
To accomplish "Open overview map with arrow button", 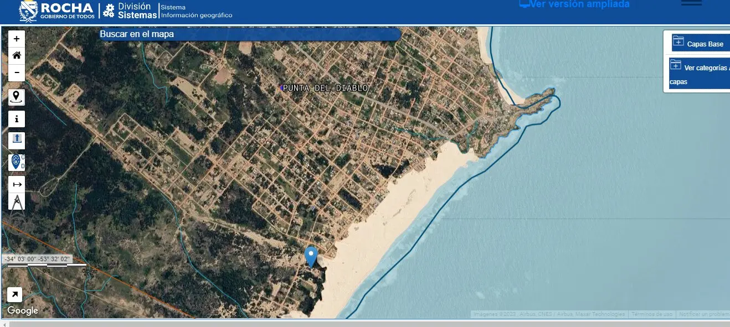I will [14, 295].
